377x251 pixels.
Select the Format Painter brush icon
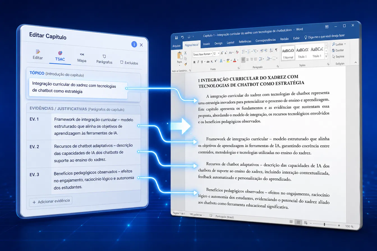point(186,64)
